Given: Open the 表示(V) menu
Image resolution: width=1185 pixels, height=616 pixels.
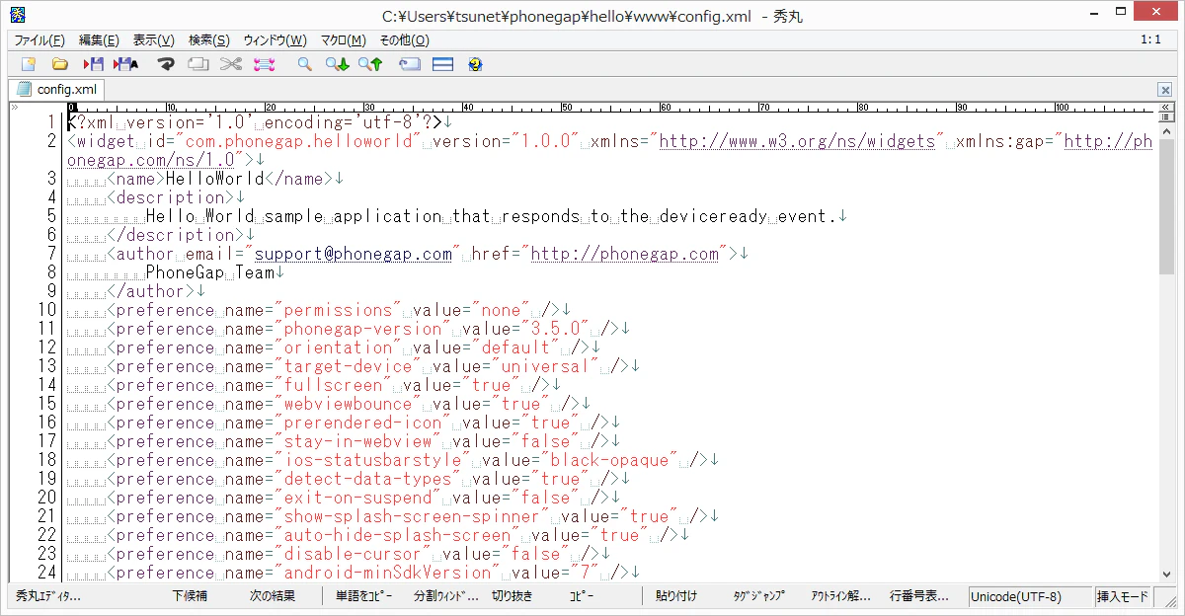Looking at the screenshot, I should (153, 40).
